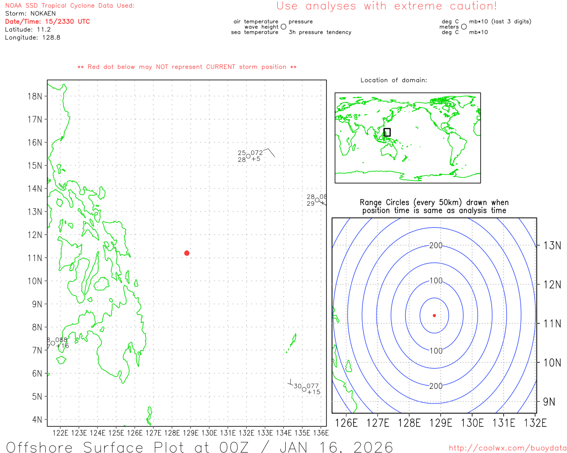
Task: Click the '126E' label on range circle map
Action: coord(346,423)
